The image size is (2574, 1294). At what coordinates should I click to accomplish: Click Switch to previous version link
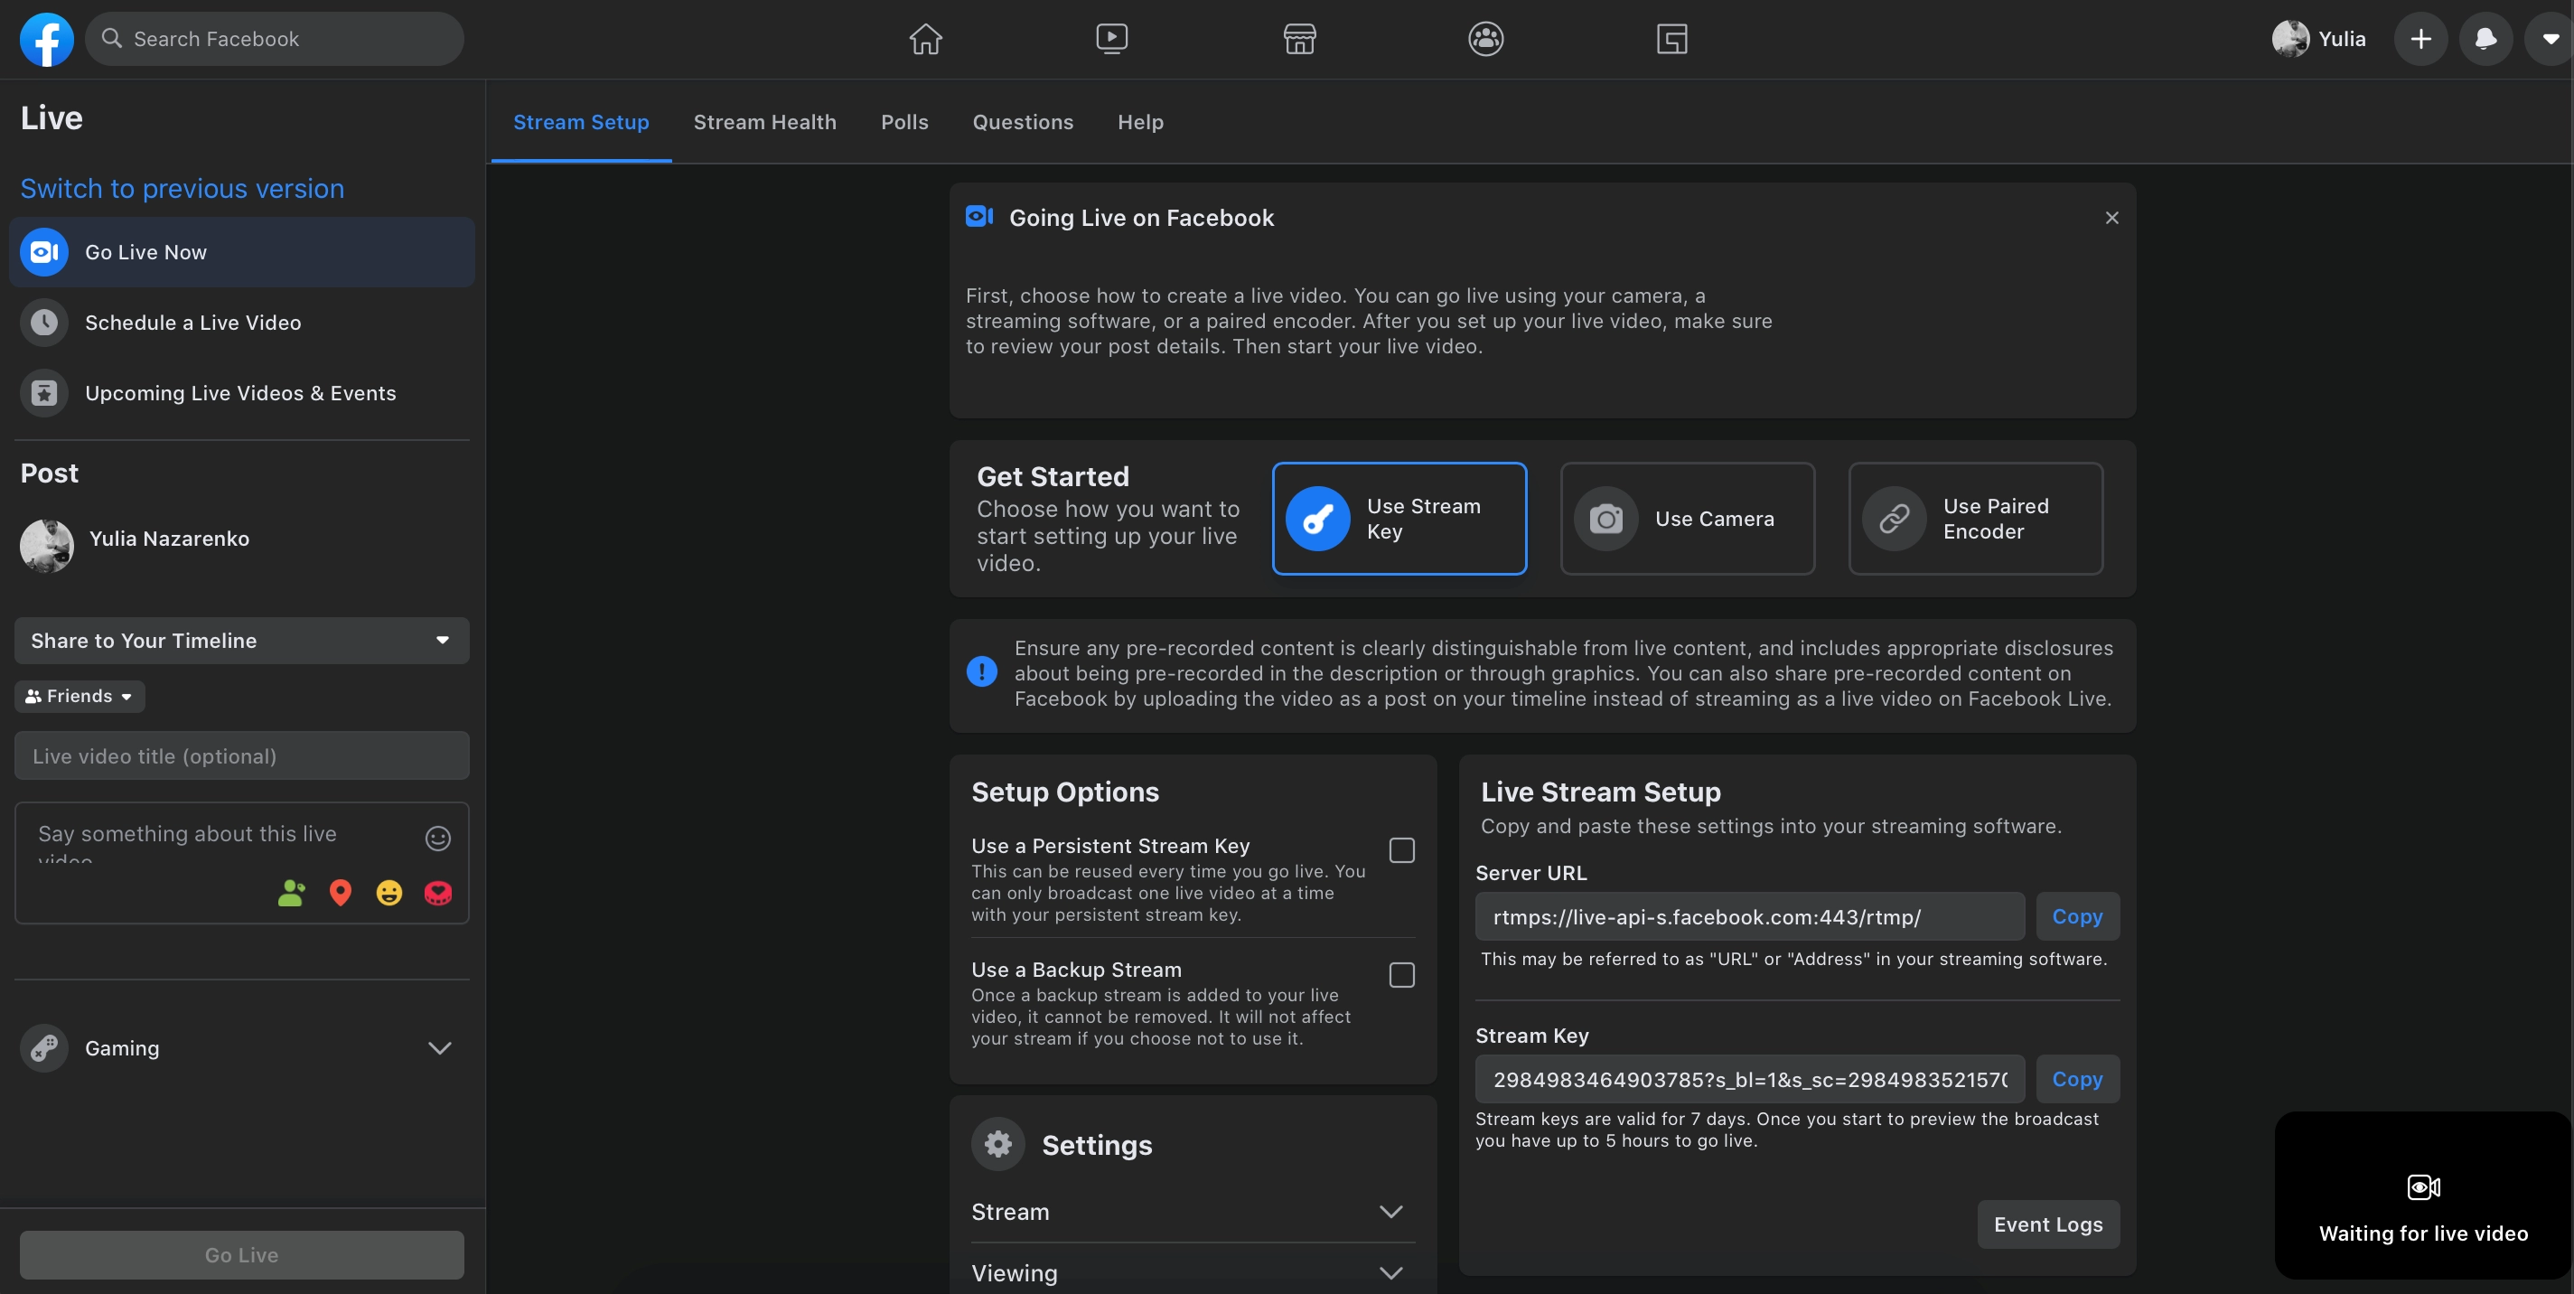pos(182,188)
